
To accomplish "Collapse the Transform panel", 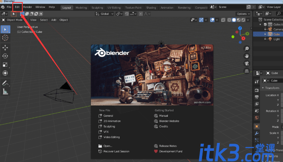I will click(x=263, y=88).
